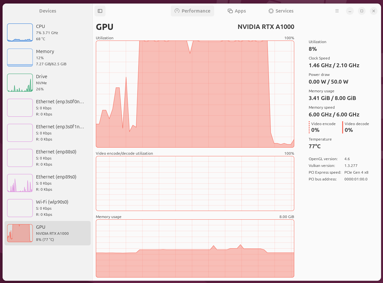Select the Ethernet (enp89s0) device entry
The width and height of the screenshot is (383, 283).
pos(48,183)
